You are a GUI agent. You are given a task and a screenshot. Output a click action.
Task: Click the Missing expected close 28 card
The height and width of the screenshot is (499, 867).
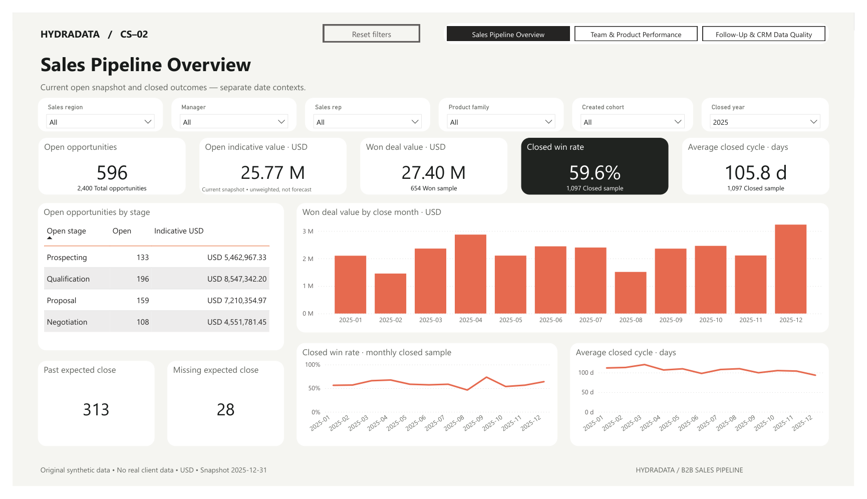(225, 403)
